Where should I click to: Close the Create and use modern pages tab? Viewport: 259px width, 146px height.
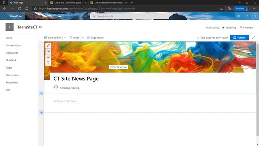coord(86,3)
